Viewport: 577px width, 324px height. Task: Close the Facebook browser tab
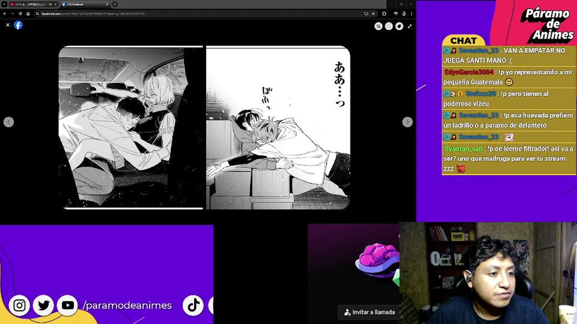[107, 4]
